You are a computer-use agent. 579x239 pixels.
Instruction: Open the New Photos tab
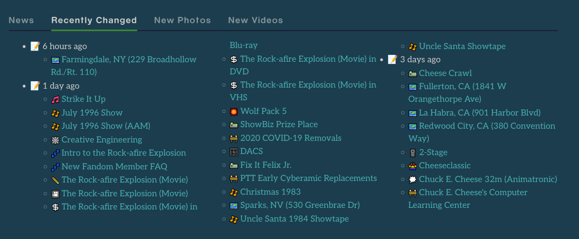pyautogui.click(x=182, y=21)
